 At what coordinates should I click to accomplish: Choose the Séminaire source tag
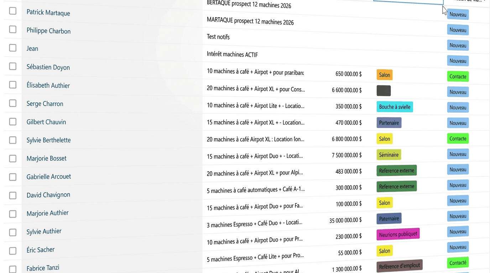(x=389, y=155)
